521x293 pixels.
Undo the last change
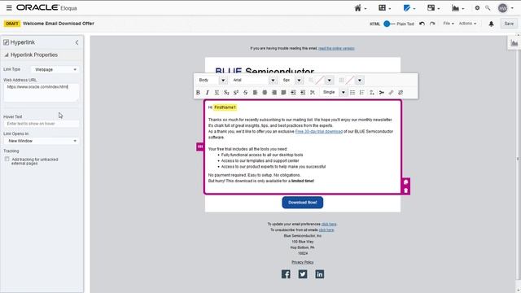(x=422, y=24)
